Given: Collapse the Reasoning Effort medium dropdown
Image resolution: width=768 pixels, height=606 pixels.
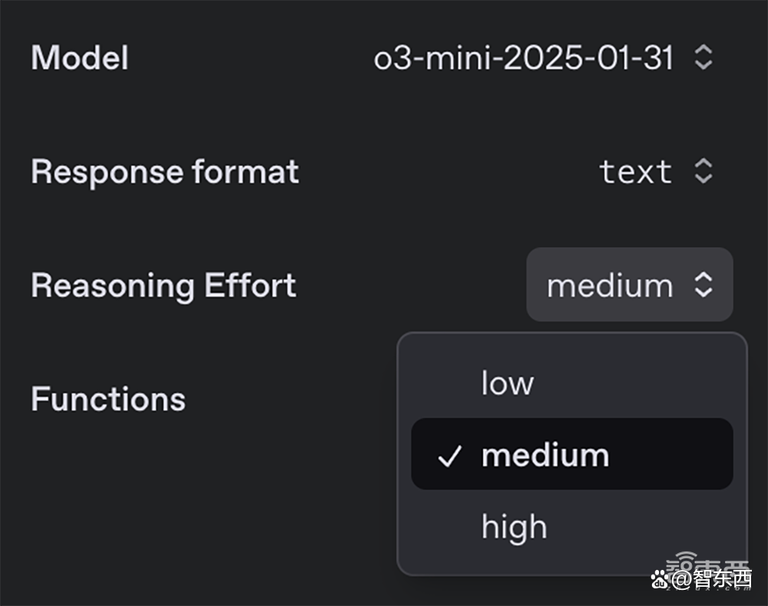Looking at the screenshot, I should tap(630, 285).
